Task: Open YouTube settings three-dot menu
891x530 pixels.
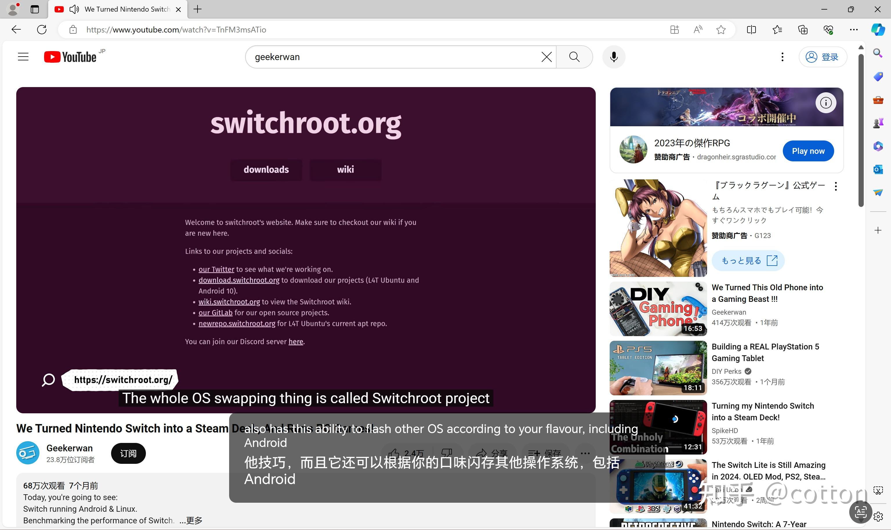Action: coord(782,57)
